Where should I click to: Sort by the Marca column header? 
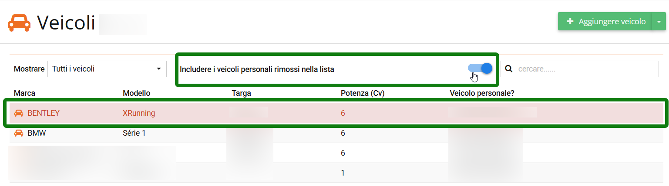tap(24, 93)
